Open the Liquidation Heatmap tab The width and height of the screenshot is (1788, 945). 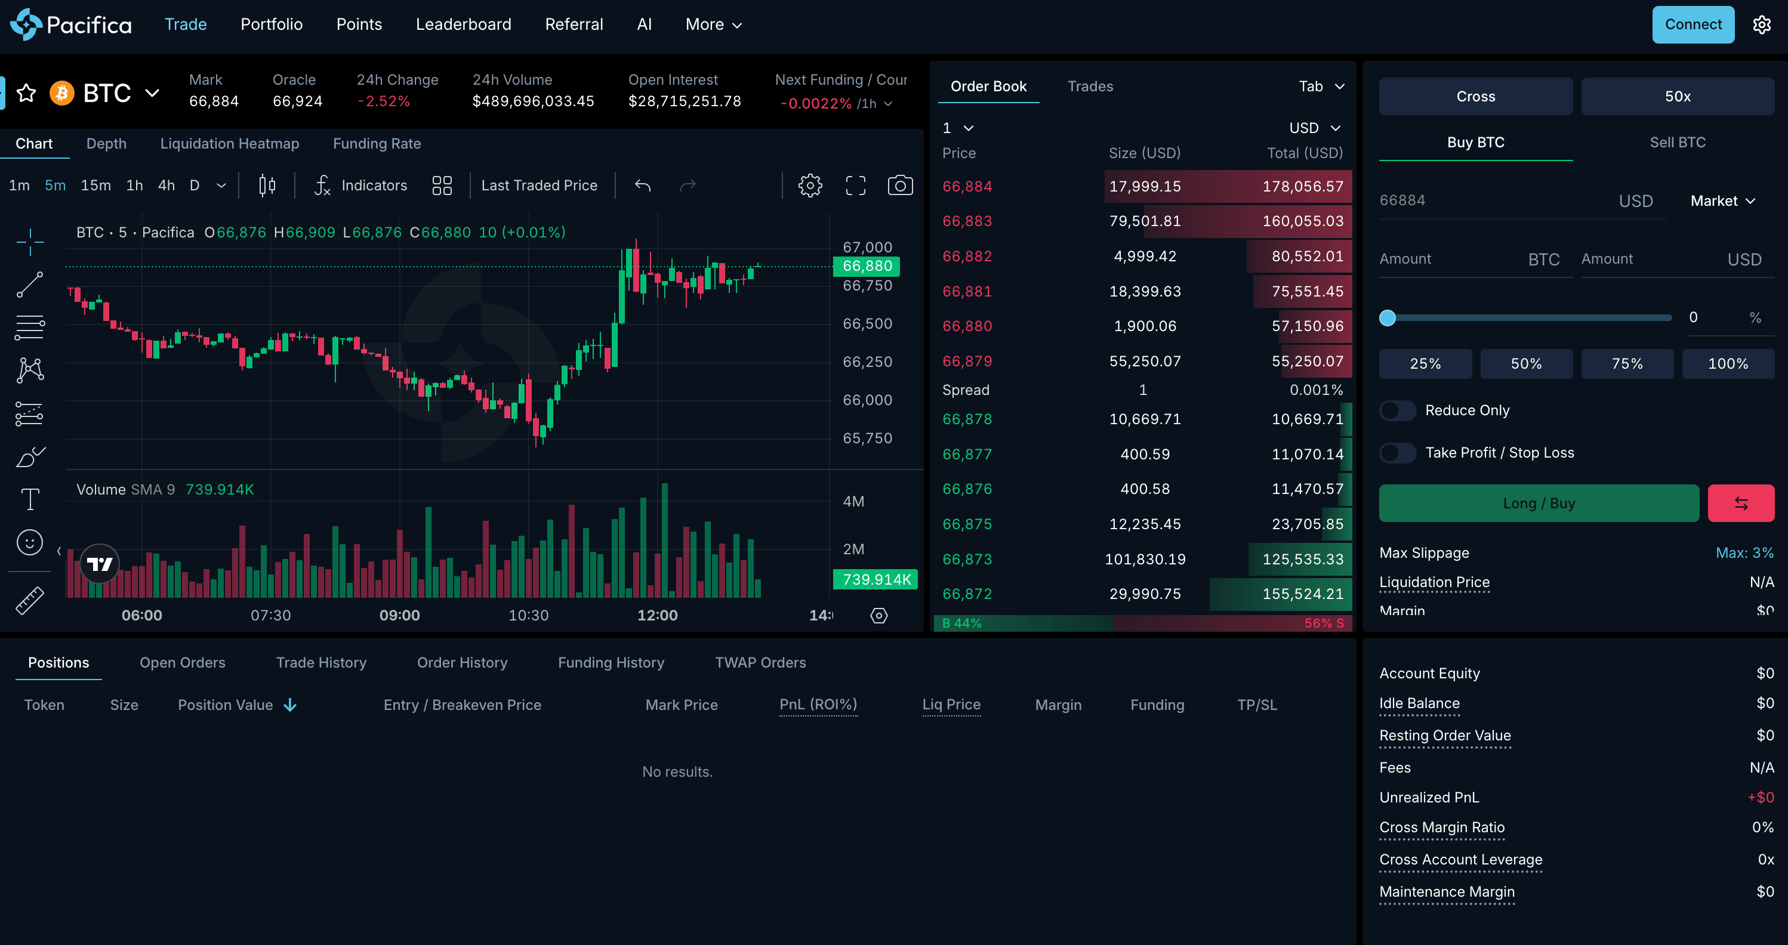[x=230, y=144]
